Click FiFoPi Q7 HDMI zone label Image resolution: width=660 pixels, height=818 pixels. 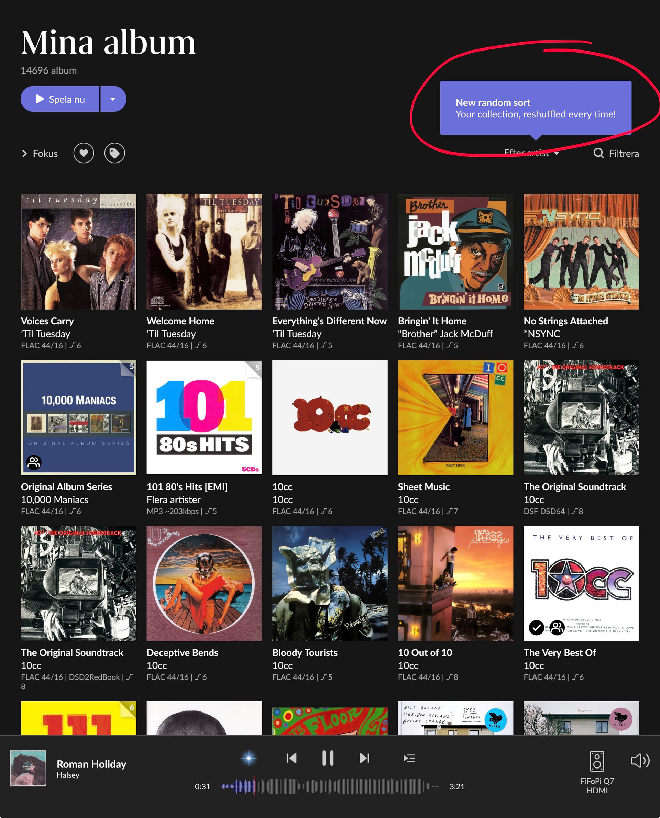point(597,786)
